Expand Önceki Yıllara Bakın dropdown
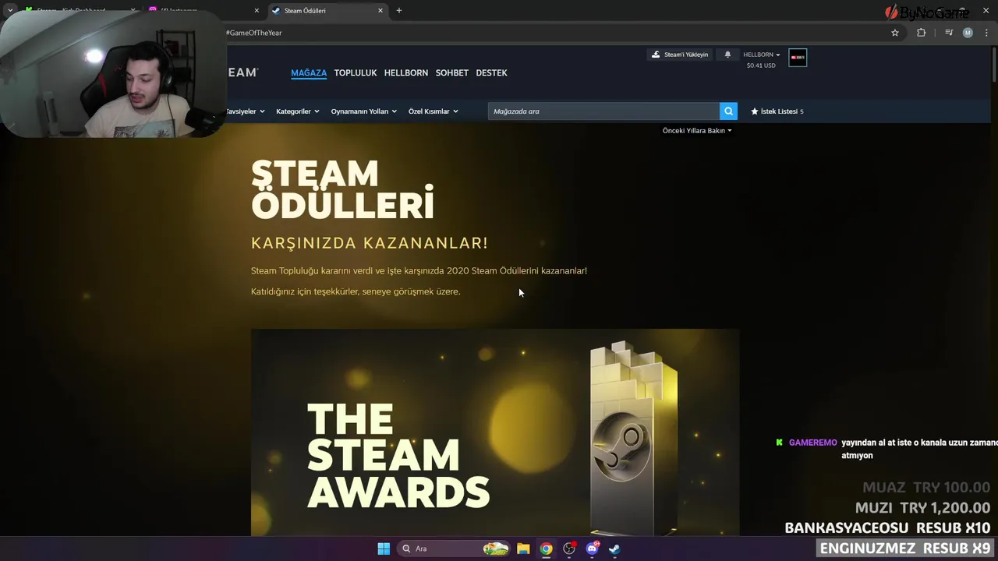 click(697, 131)
